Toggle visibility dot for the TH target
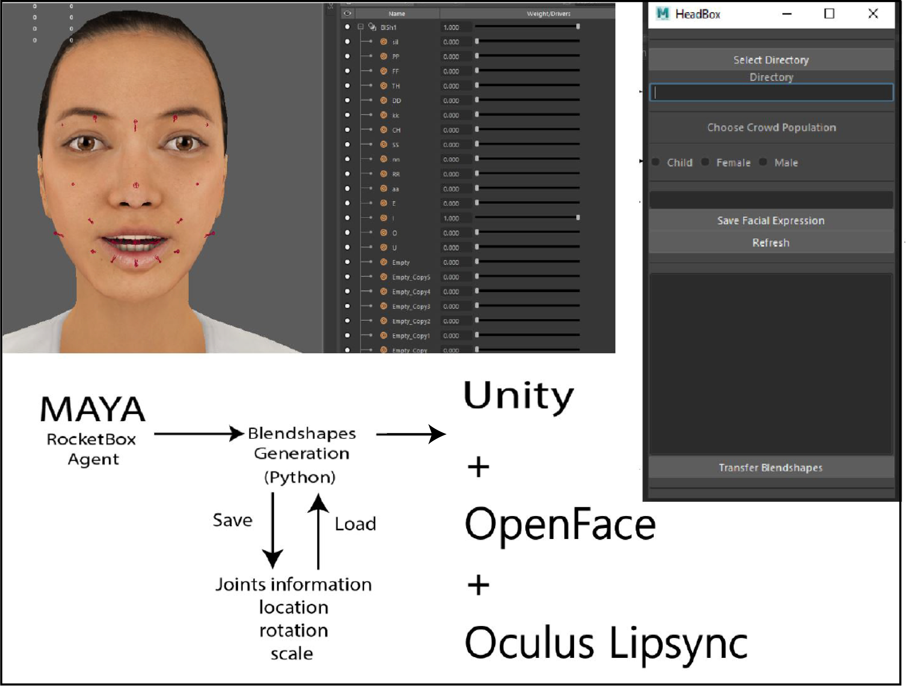The height and width of the screenshot is (690, 906). [x=347, y=86]
